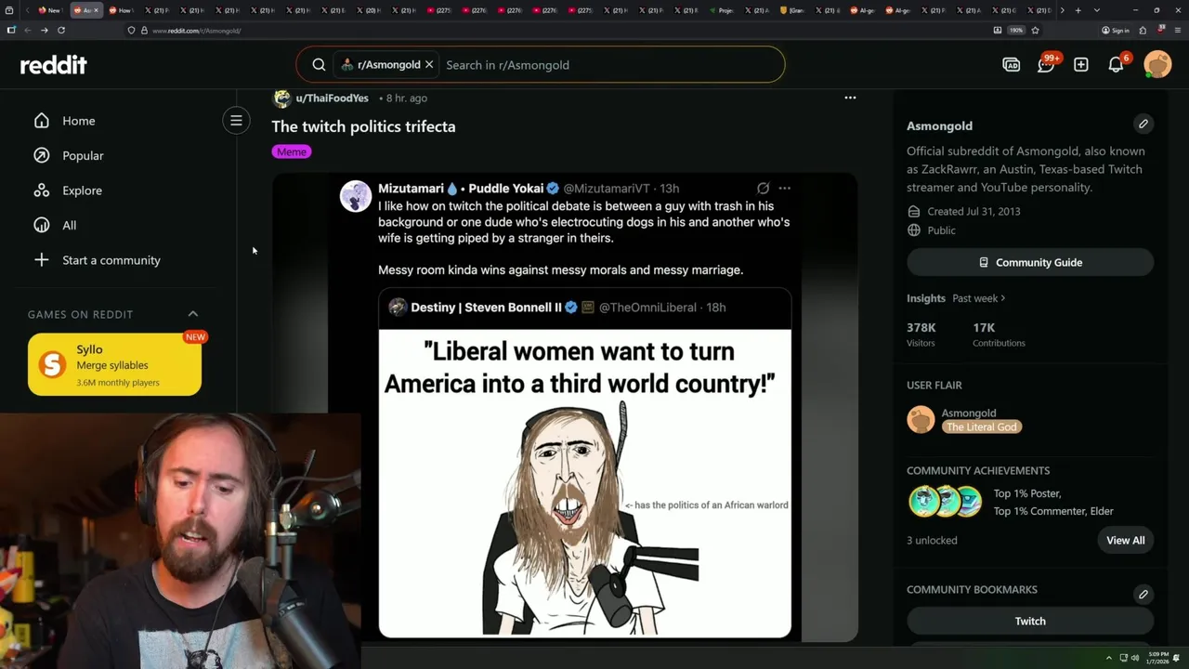1189x669 pixels.
Task: Go forward with browser forward arrow
Action: pyautogui.click(x=44, y=30)
